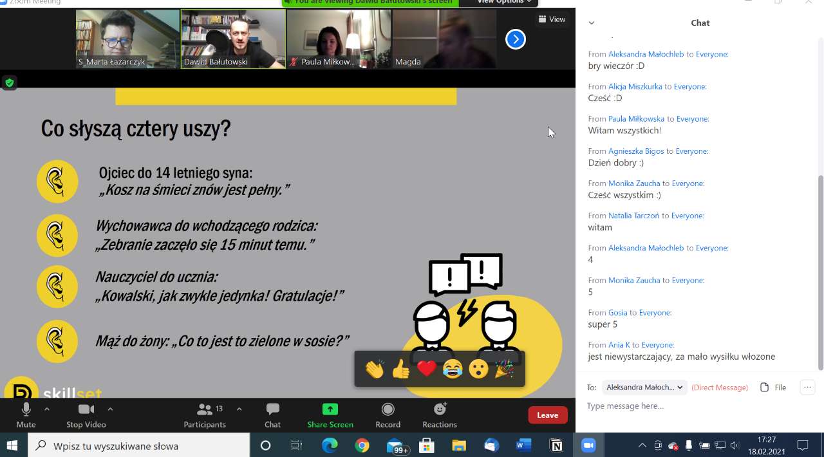Collapse chat panel using the chevron

point(592,23)
